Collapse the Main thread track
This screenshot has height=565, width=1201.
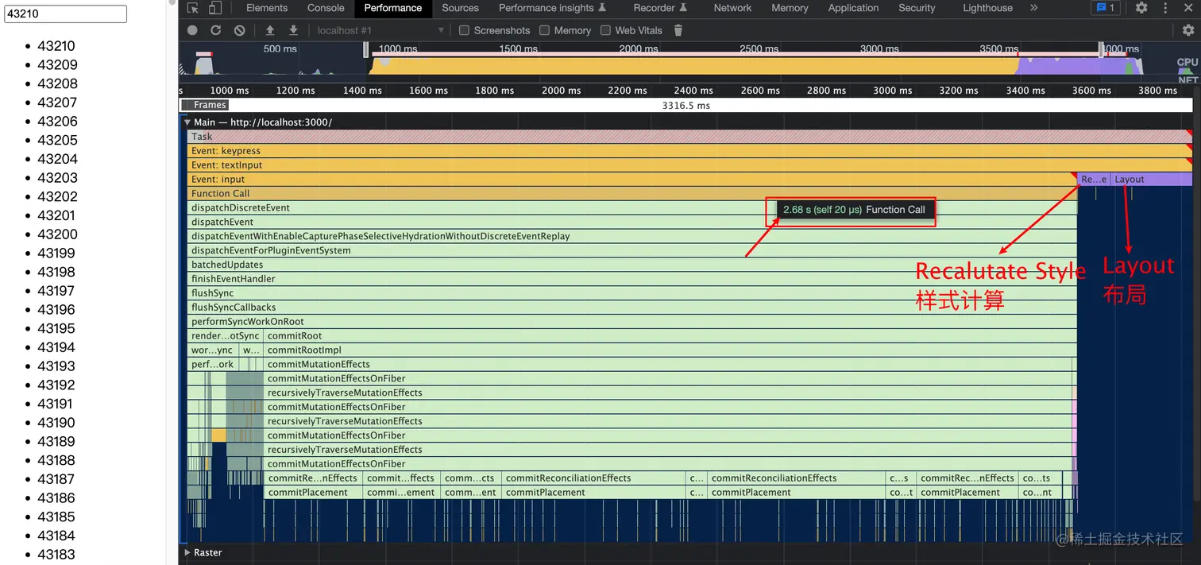pyautogui.click(x=187, y=122)
